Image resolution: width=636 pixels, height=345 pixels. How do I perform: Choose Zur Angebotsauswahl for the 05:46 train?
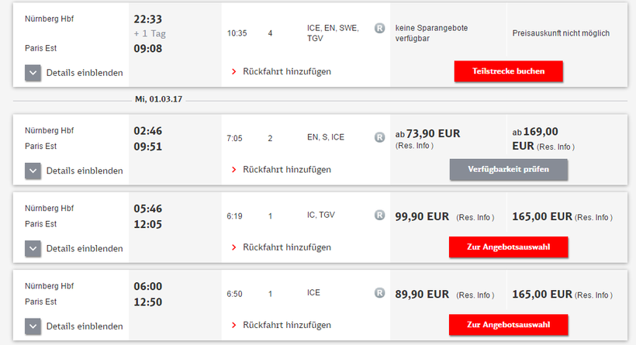tap(508, 247)
